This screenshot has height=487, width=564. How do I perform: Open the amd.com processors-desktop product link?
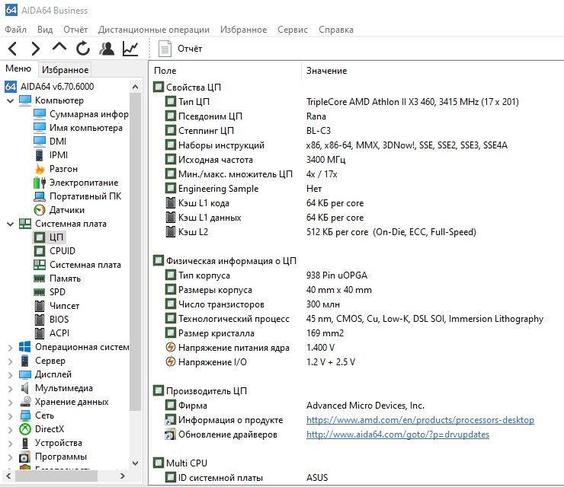(420, 420)
